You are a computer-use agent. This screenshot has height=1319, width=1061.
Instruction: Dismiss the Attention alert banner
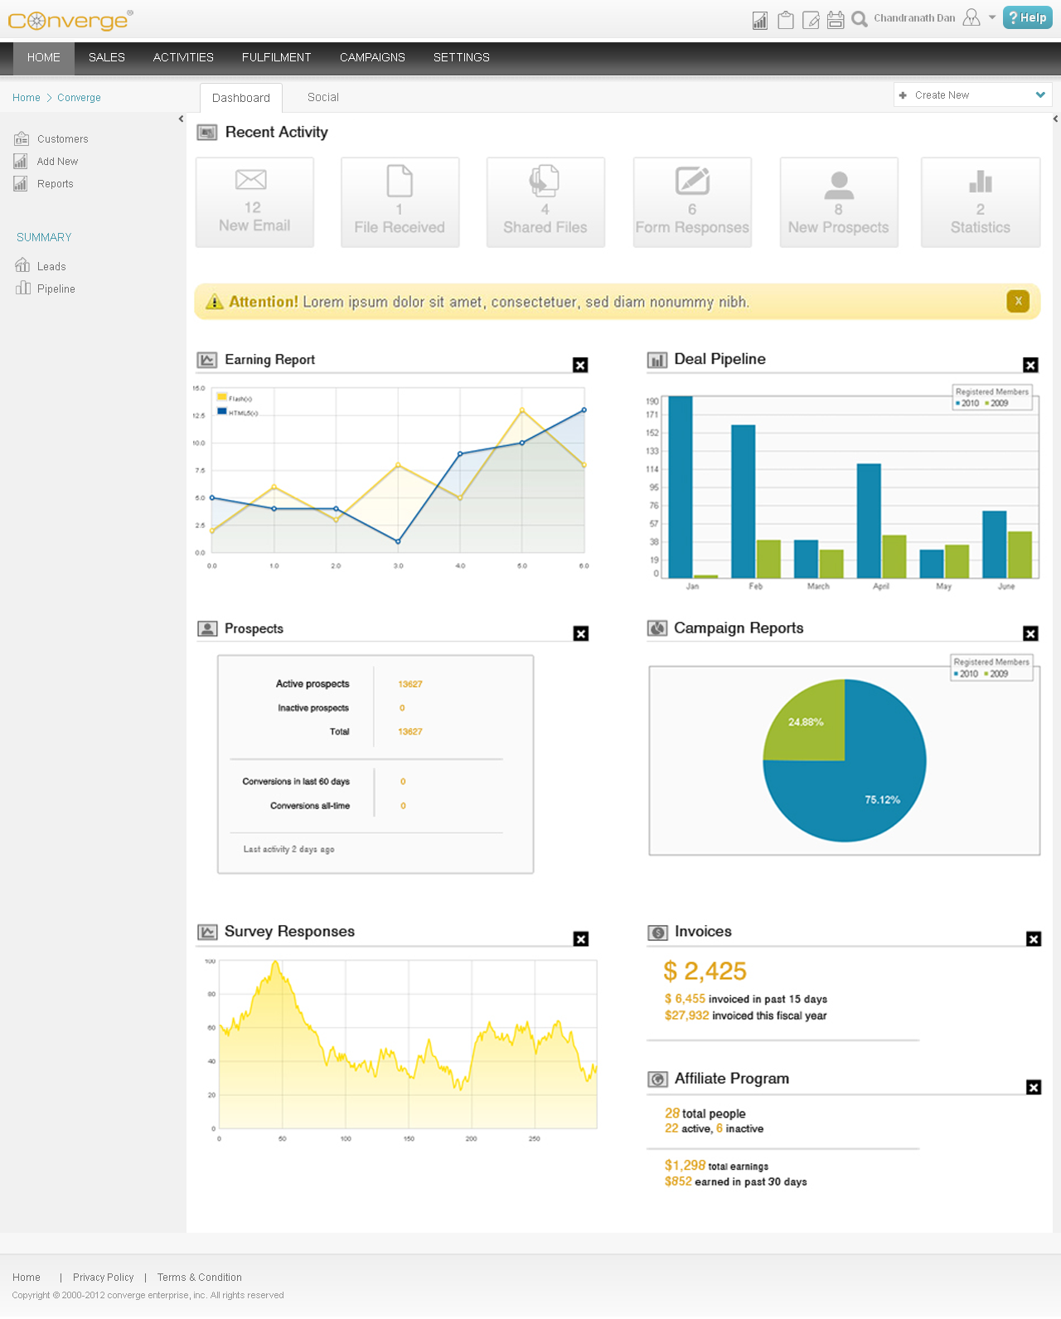pyautogui.click(x=1018, y=302)
